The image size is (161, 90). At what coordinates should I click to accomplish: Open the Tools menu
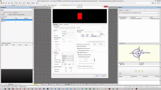click(24, 3)
